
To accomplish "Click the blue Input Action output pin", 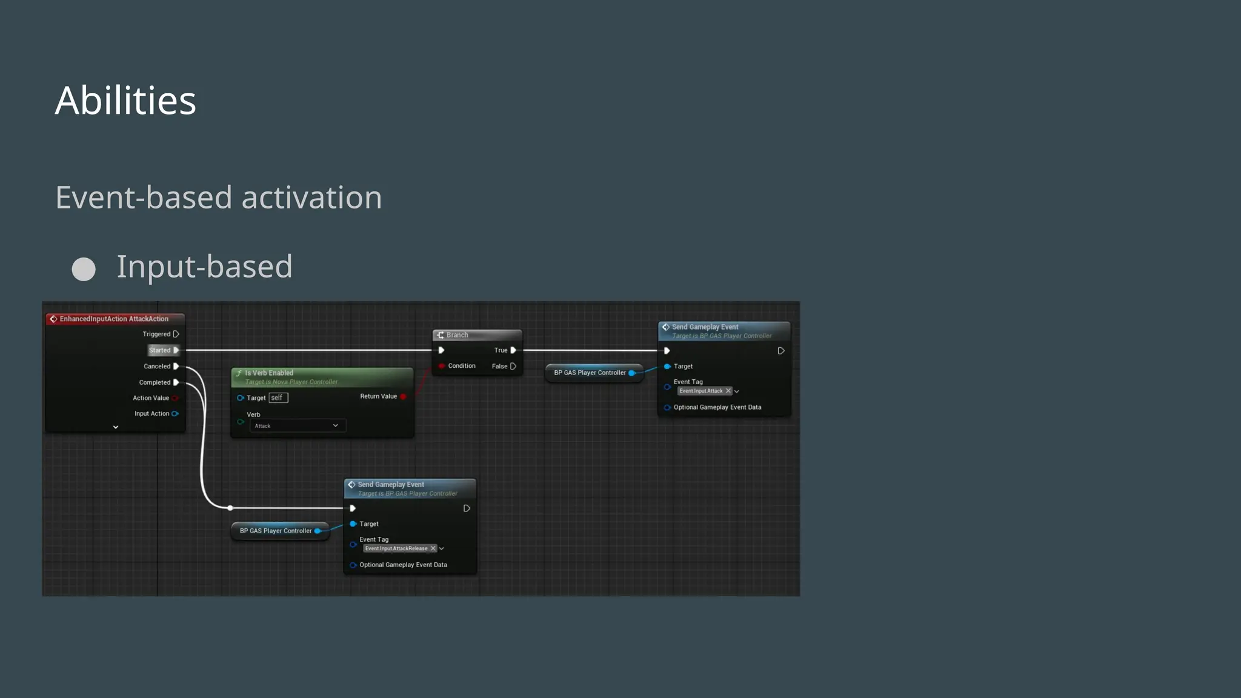I will pyautogui.click(x=175, y=414).
